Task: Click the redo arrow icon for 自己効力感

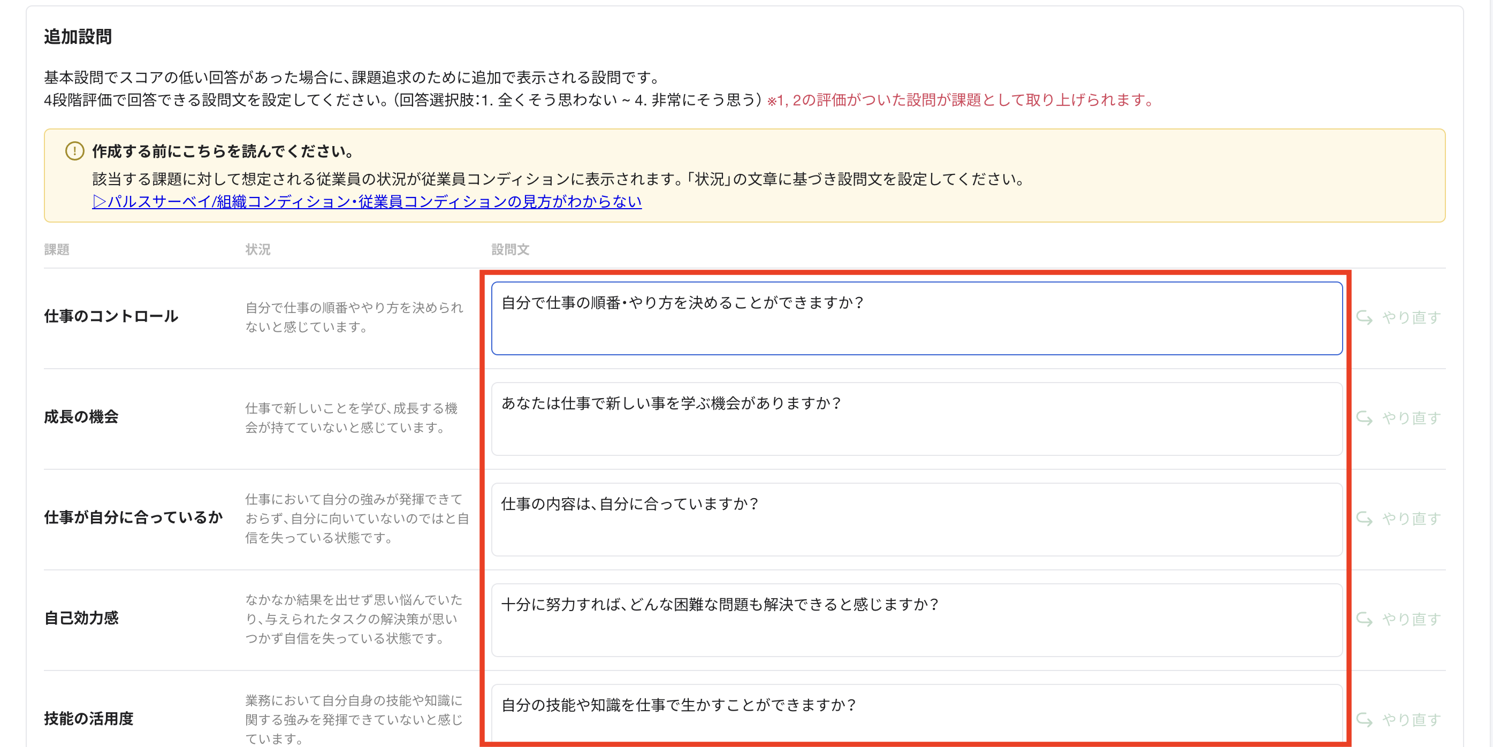Action: click(x=1365, y=619)
